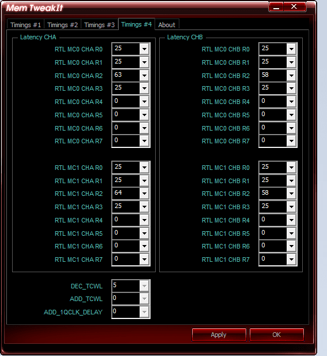327x356 pixels.
Task: Expand RTL MC0 CHB R2 dropdown
Action: click(291, 75)
